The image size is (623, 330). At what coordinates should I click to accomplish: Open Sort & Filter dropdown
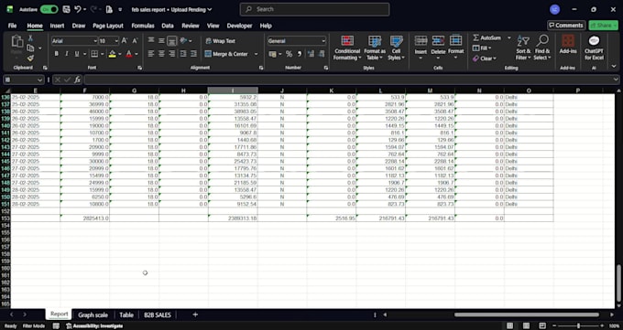(523, 48)
